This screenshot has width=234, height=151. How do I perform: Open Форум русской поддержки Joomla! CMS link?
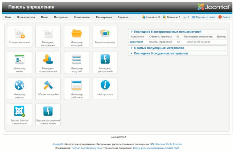click(156, 148)
